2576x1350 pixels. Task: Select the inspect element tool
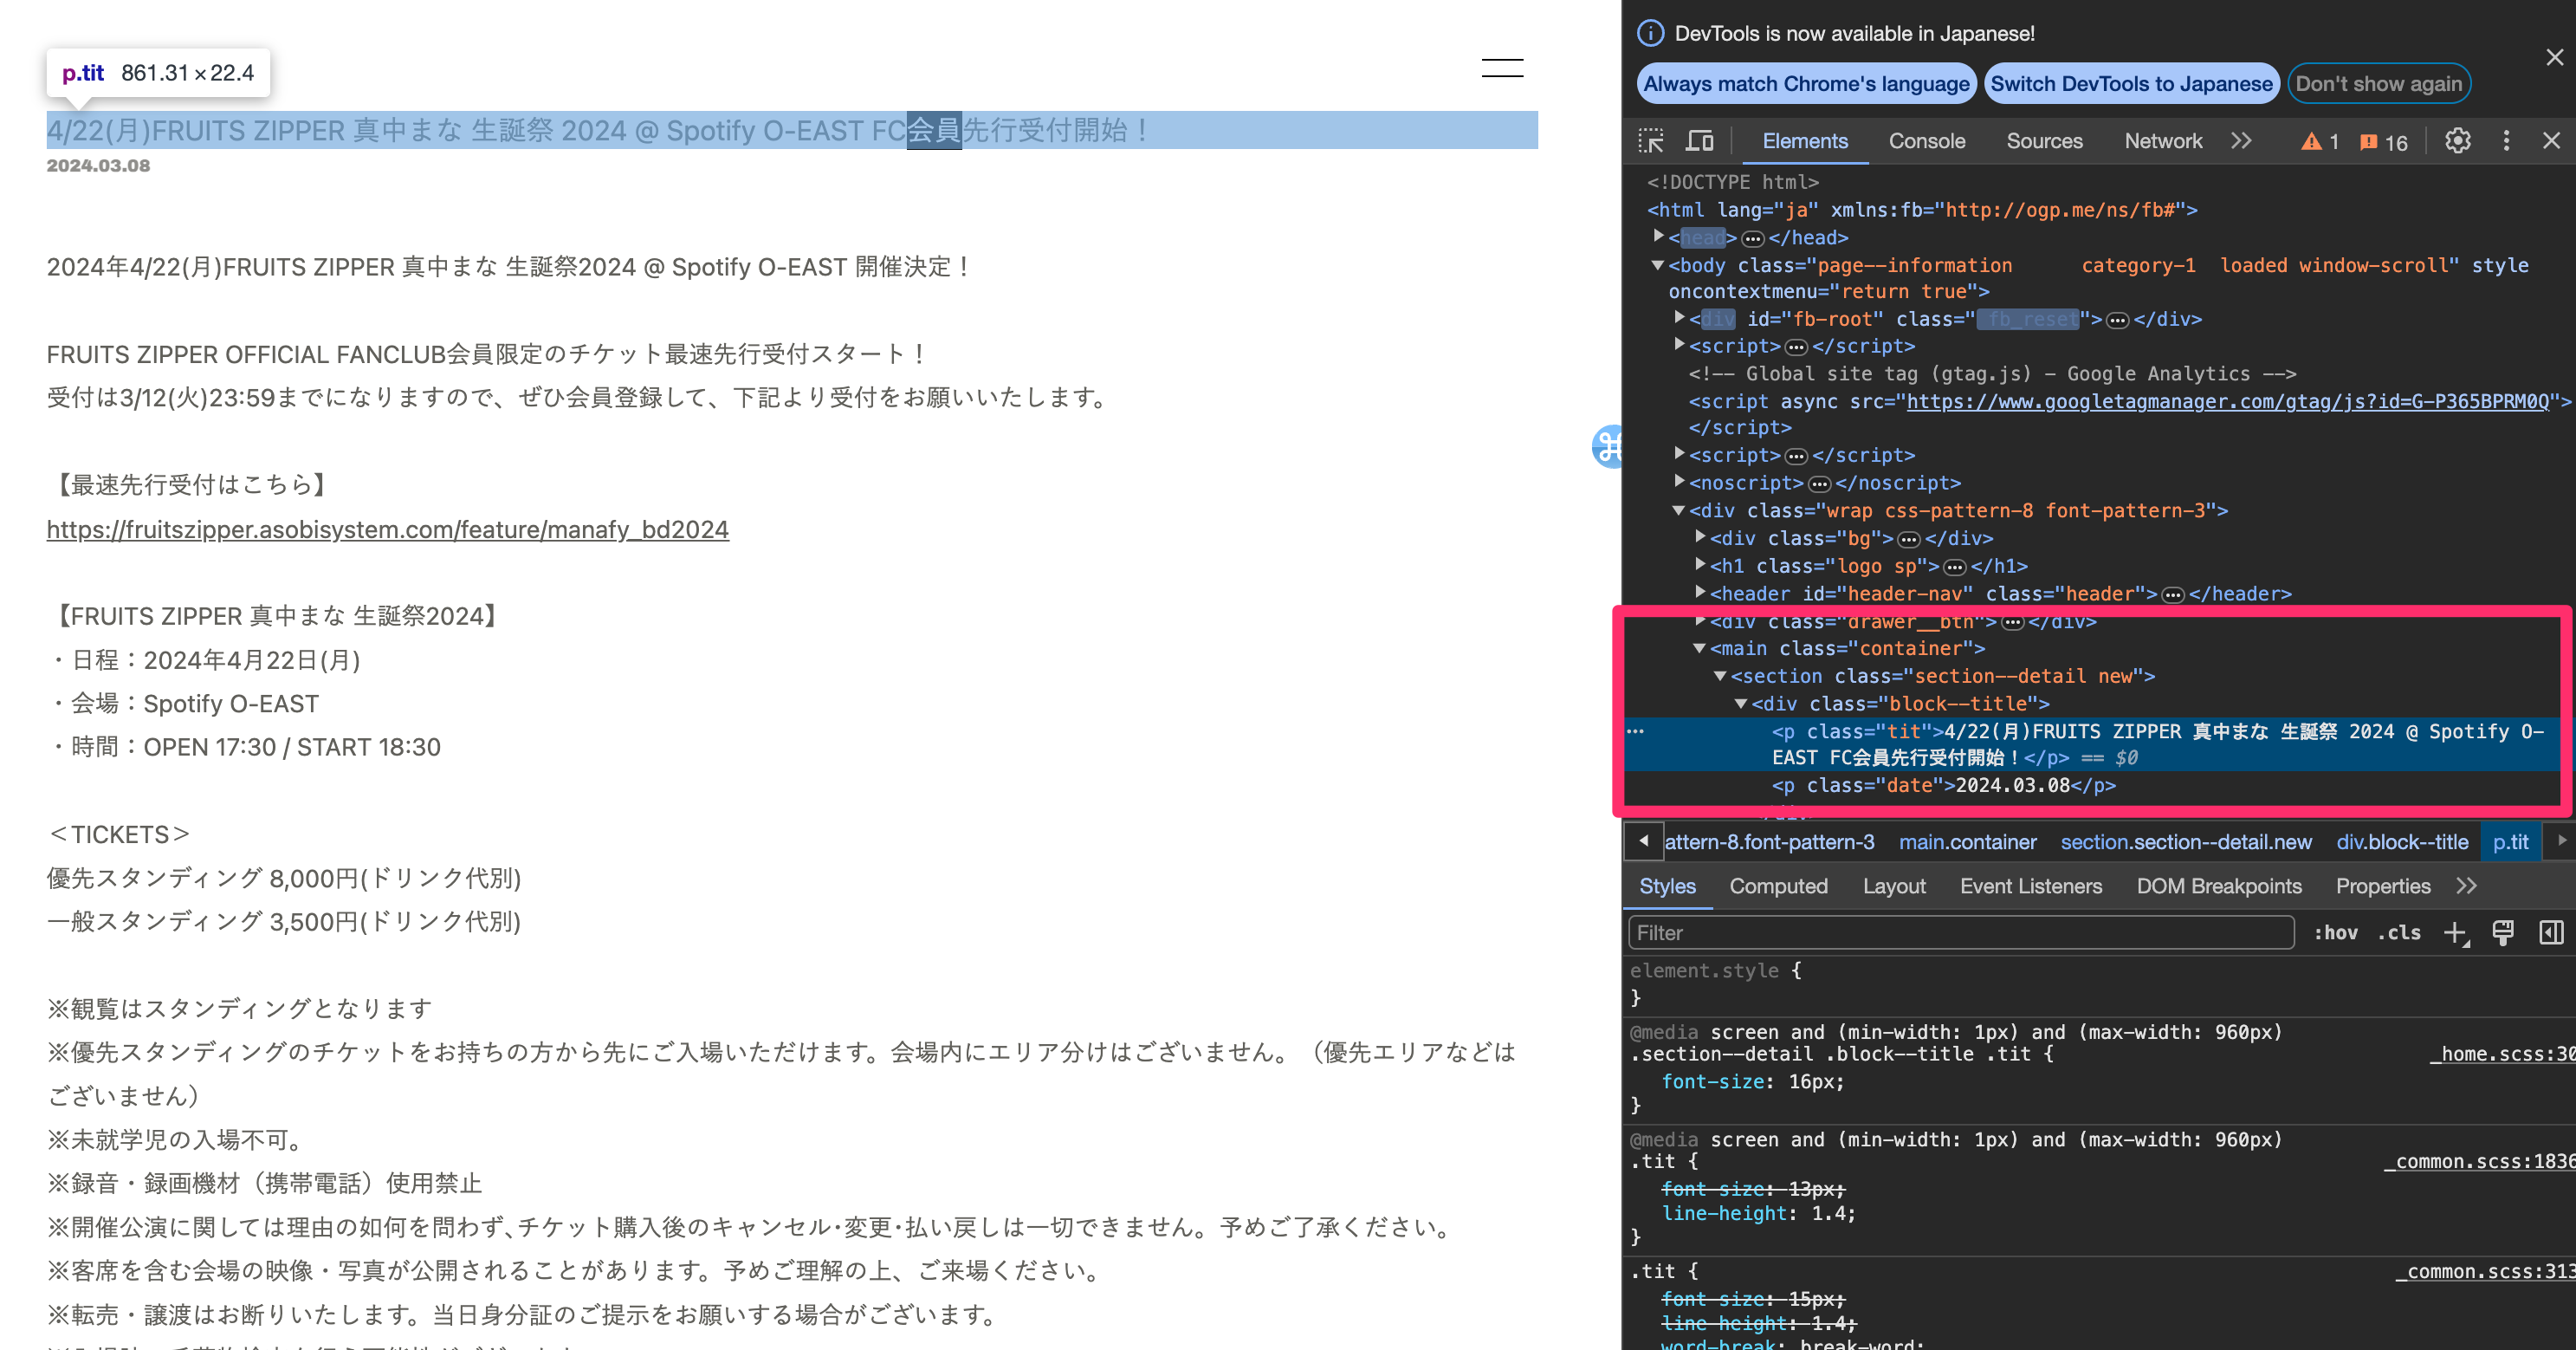point(1650,141)
